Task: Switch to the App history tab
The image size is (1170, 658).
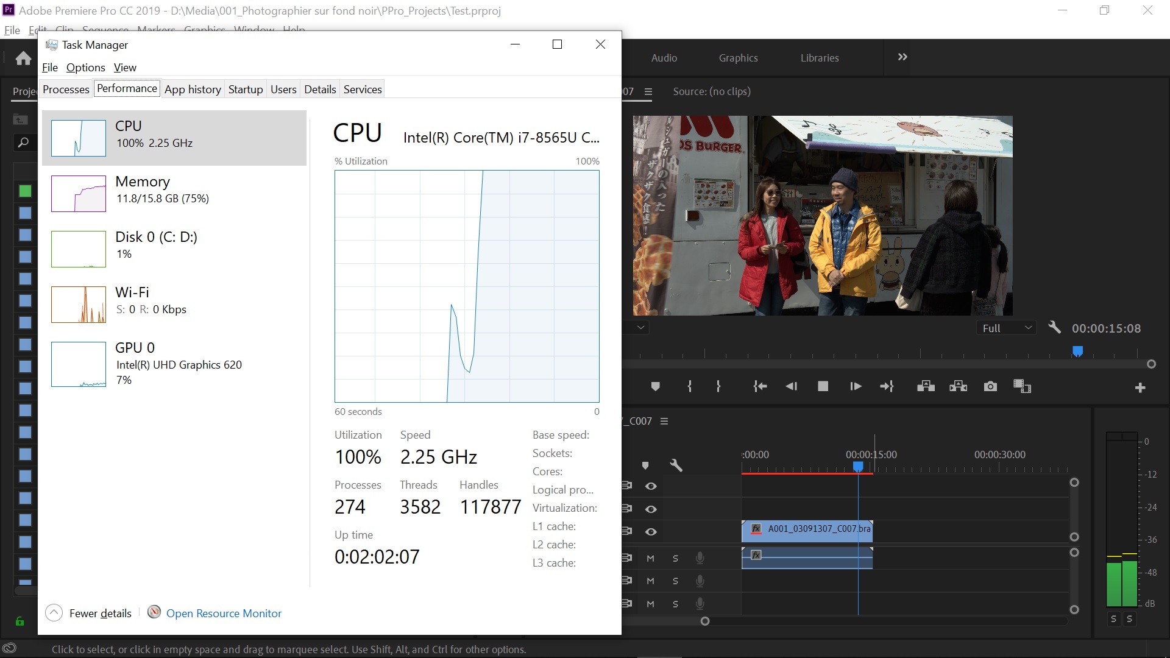Action: (193, 89)
